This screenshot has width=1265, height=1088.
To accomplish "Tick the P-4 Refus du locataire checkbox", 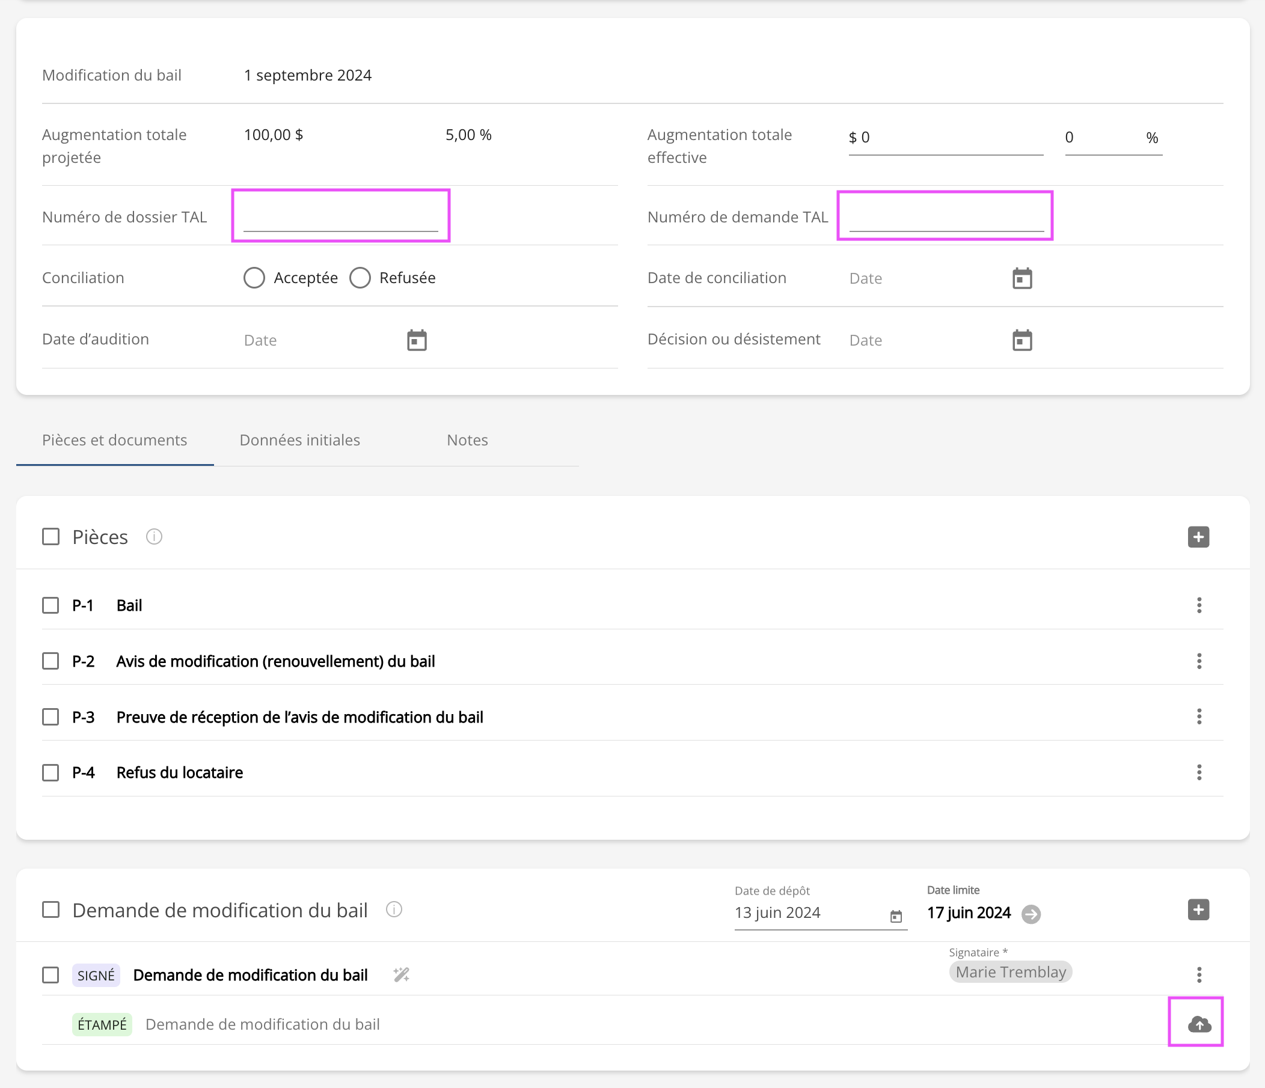I will coord(51,772).
